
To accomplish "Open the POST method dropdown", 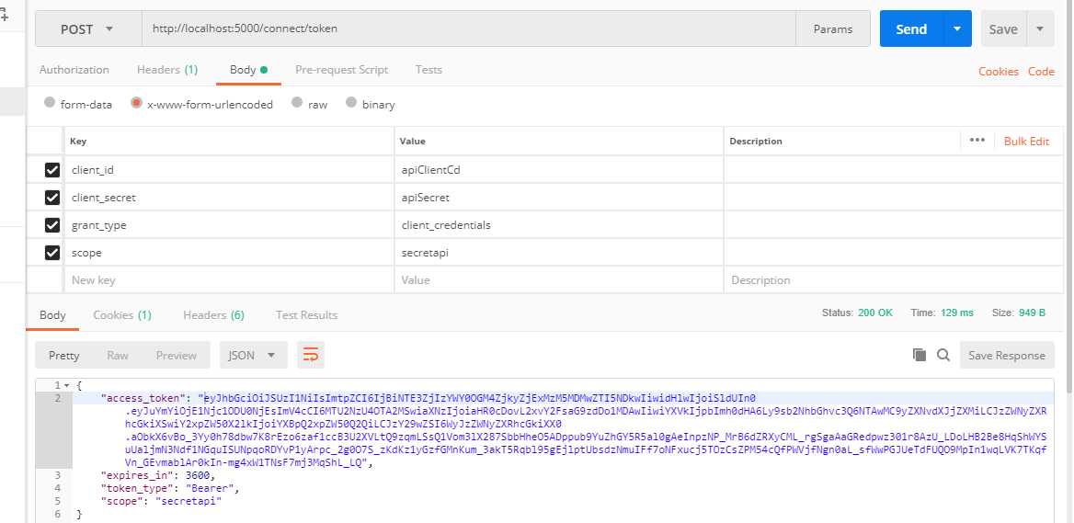I will 87,29.
